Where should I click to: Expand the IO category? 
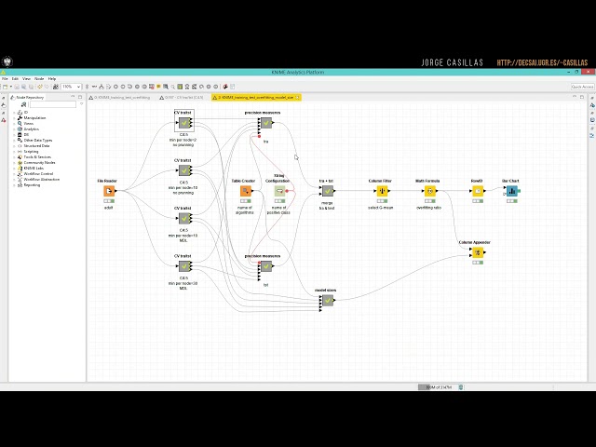[15, 113]
